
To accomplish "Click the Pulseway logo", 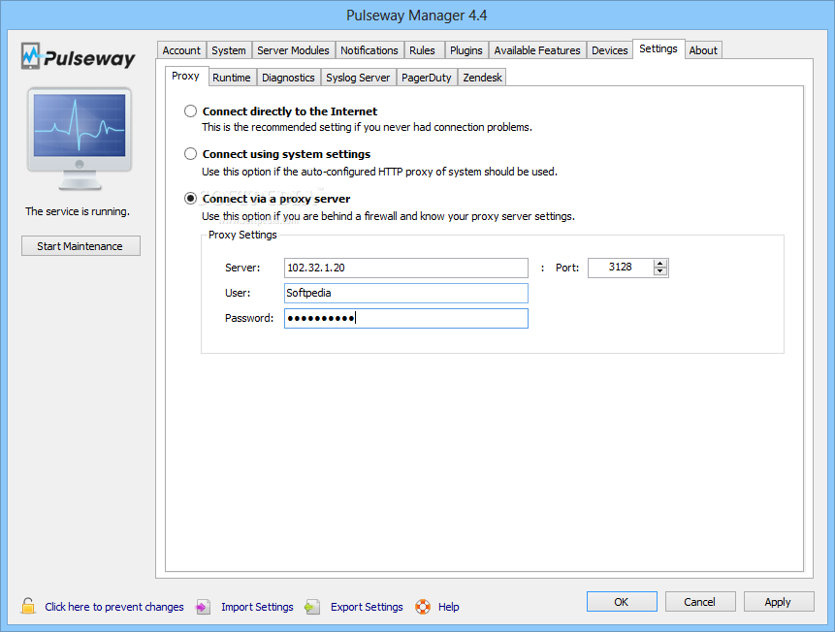I will pos(79,56).
